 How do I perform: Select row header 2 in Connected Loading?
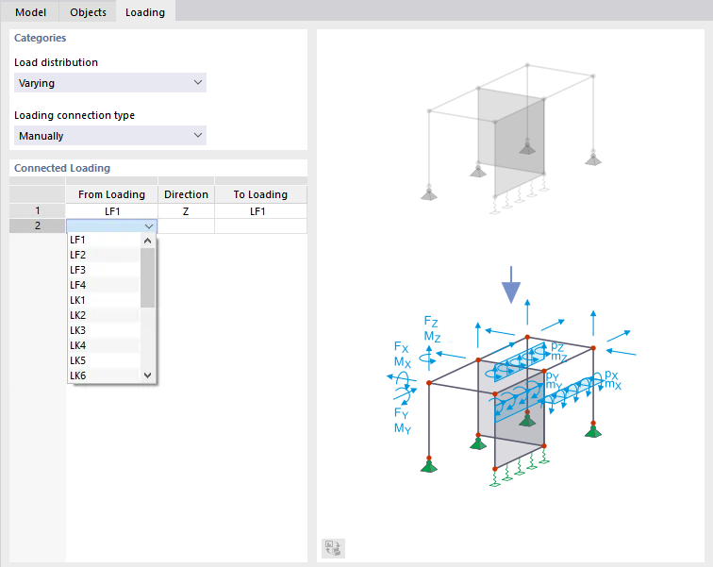[x=38, y=225]
